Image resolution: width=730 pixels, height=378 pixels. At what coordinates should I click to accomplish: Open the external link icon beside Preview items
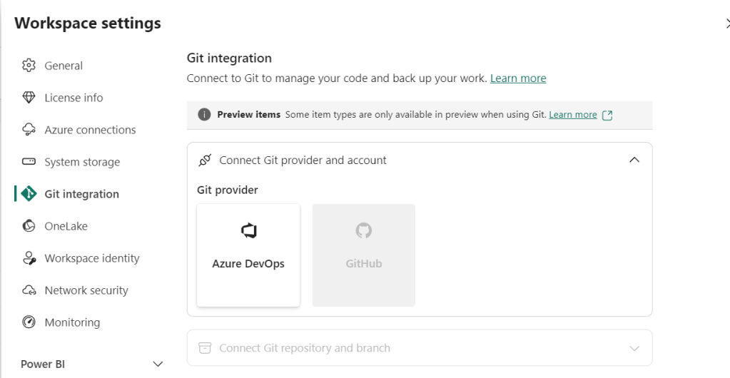607,115
